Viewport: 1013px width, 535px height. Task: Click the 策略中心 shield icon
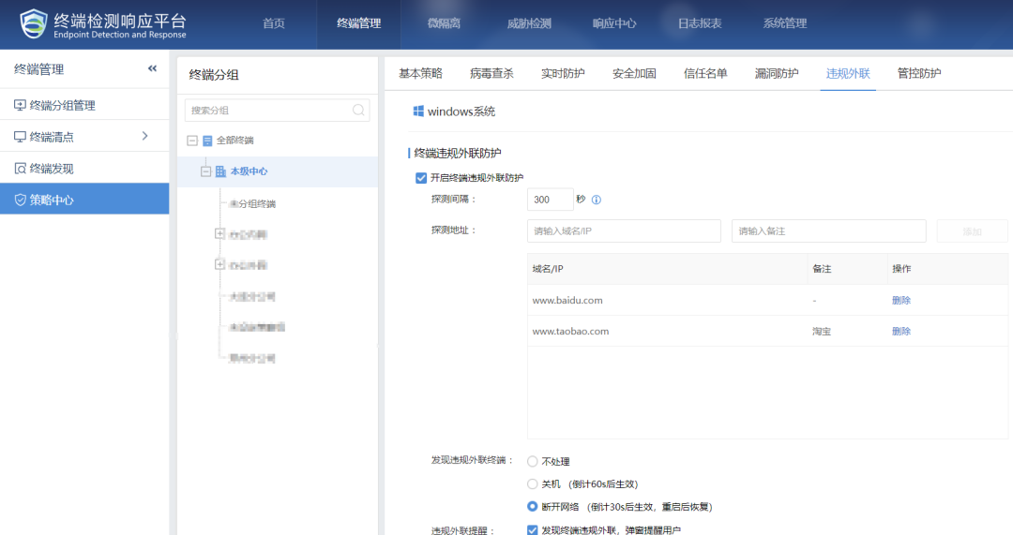click(20, 201)
